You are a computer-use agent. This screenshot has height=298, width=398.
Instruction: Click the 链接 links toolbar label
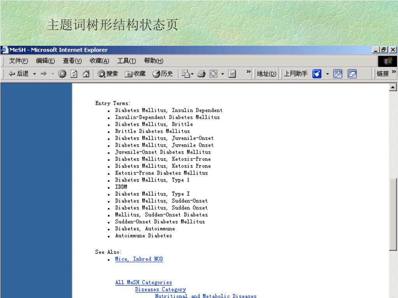pos(382,74)
